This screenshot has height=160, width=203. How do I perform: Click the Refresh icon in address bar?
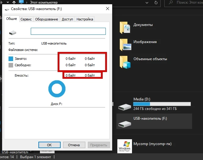(156, 2)
